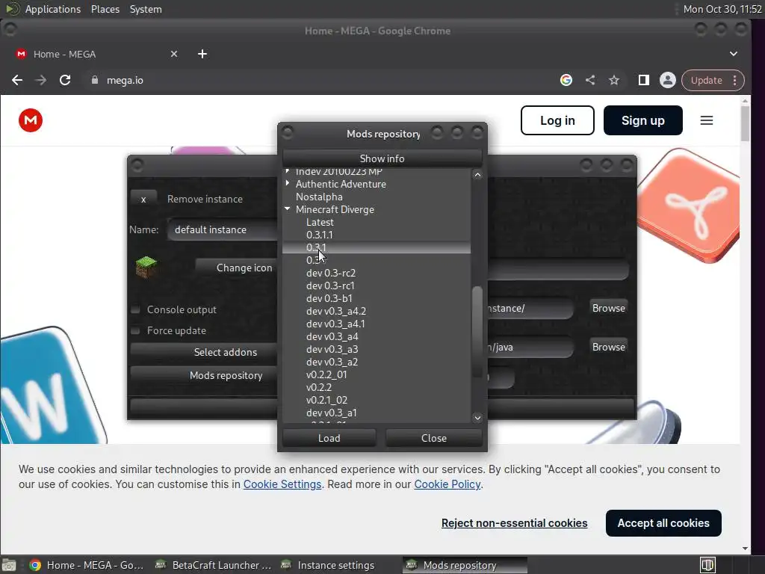Expand Authentic Adventure tree node
The height and width of the screenshot is (574, 765).
[x=288, y=184]
